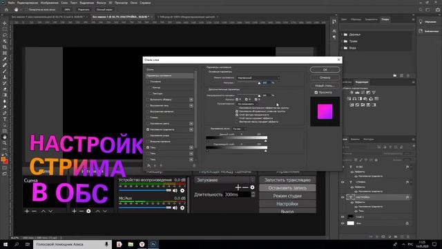
Task: Open File Explorer from taskbar
Action: tap(131, 244)
